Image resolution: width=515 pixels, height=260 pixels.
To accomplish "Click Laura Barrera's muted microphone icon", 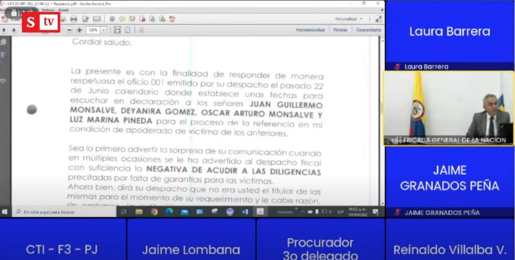I will [x=398, y=67].
